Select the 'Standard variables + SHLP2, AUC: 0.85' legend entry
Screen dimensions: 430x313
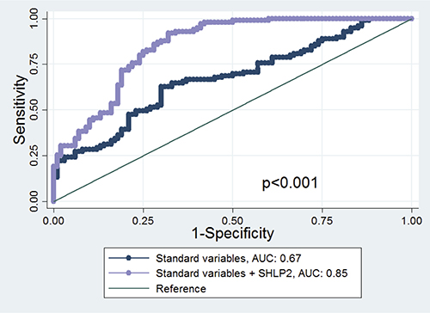click(252, 273)
